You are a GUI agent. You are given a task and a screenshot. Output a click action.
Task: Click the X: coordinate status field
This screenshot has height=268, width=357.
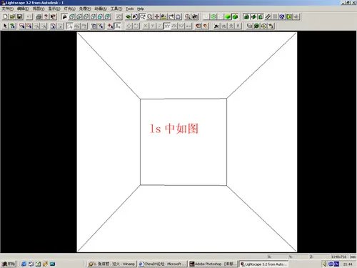[277, 257]
